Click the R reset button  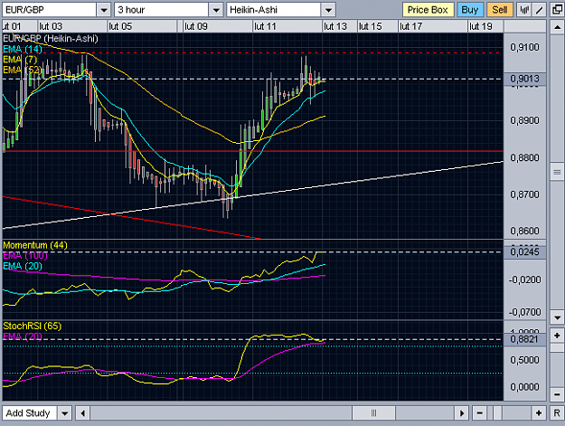tap(557, 413)
